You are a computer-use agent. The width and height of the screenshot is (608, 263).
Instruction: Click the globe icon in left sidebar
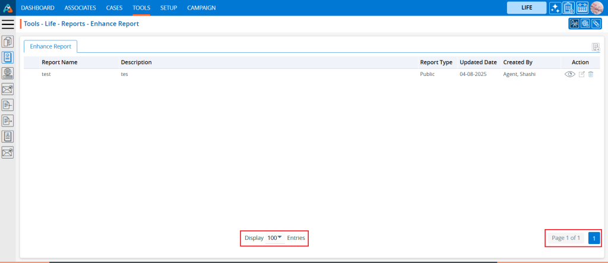point(8,73)
